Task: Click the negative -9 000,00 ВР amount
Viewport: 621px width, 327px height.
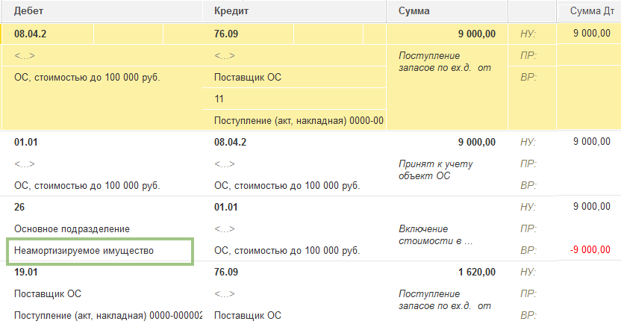Action: pyautogui.click(x=590, y=251)
